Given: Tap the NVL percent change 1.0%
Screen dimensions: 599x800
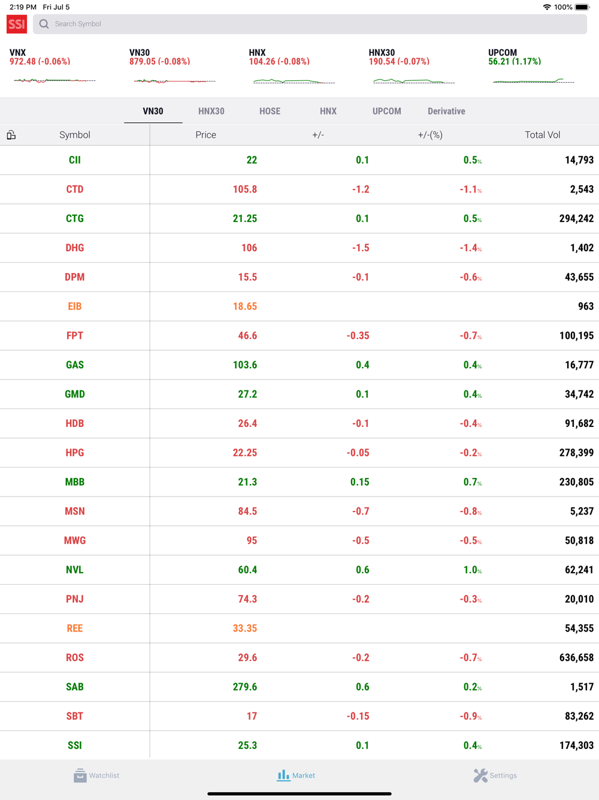Looking at the screenshot, I should click(473, 570).
